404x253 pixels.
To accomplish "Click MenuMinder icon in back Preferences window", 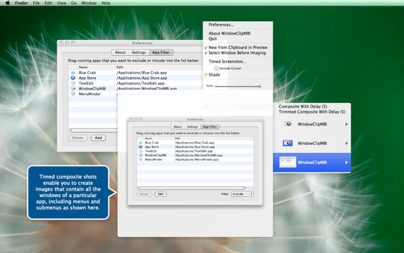I will (x=73, y=94).
